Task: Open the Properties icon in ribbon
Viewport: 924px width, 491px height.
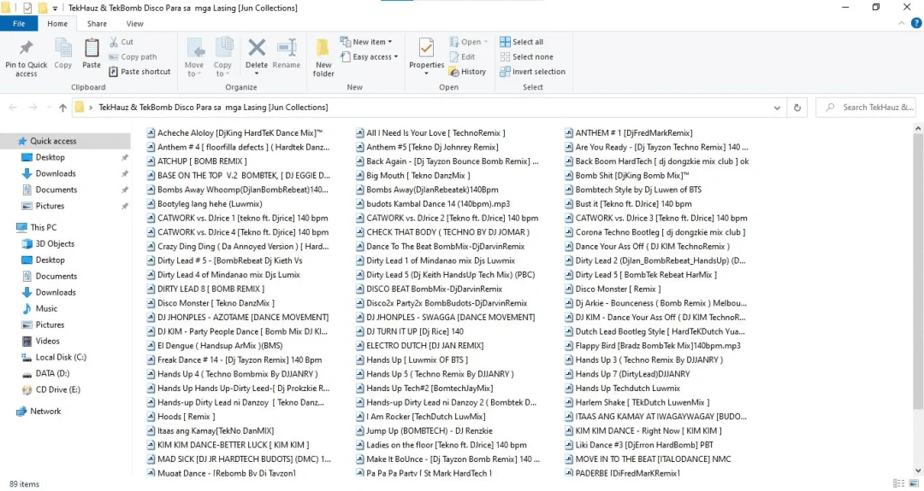Action: tap(426, 48)
